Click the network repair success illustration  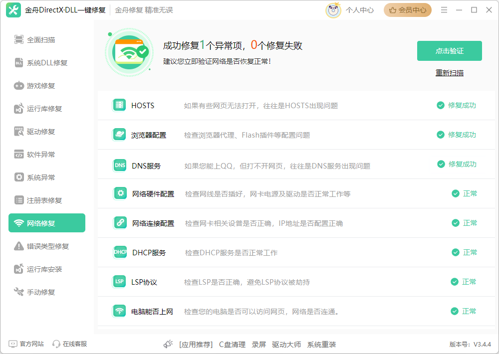(x=129, y=52)
